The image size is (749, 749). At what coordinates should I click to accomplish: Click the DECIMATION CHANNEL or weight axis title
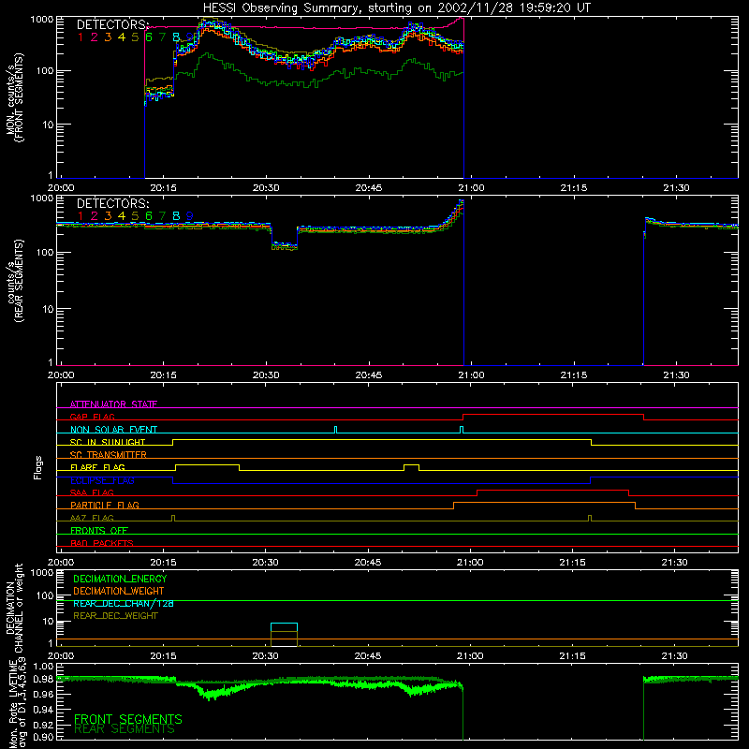[x=14, y=608]
